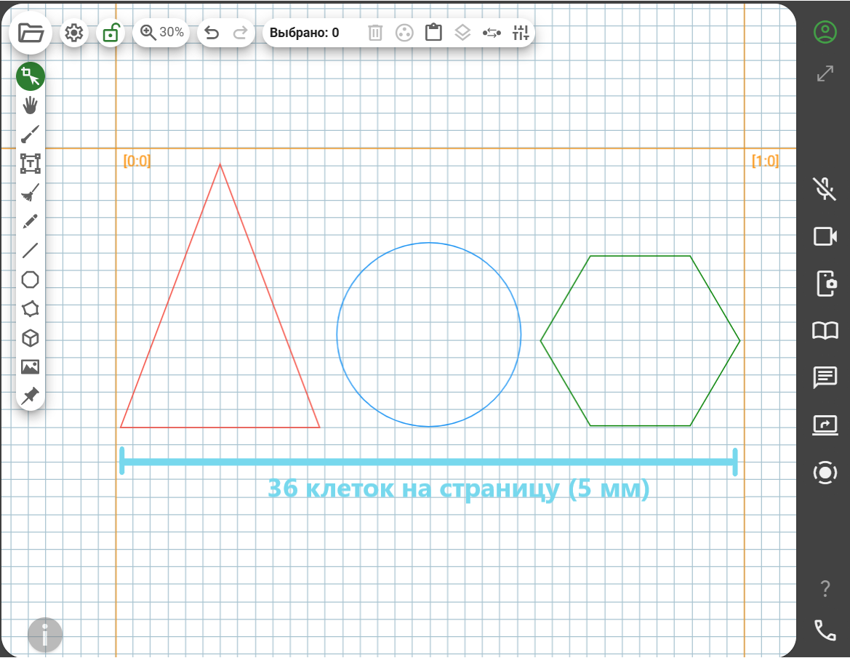Click the info button at bottom-left
This screenshot has width=850, height=658.
coord(45,635)
